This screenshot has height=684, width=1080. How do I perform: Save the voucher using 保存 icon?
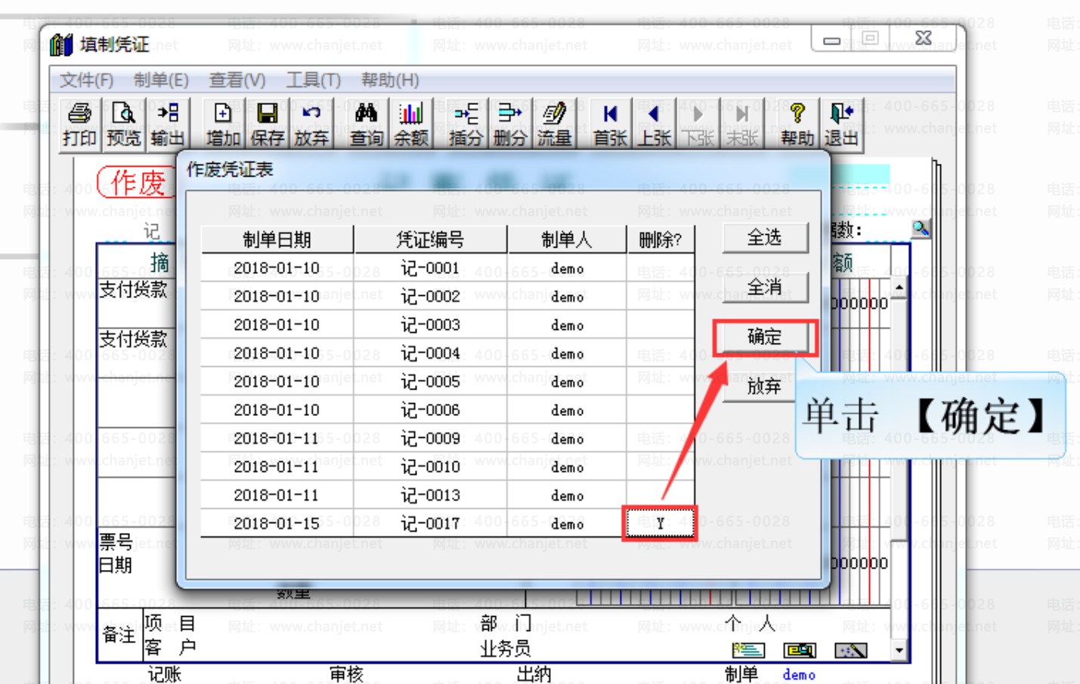coord(267,125)
